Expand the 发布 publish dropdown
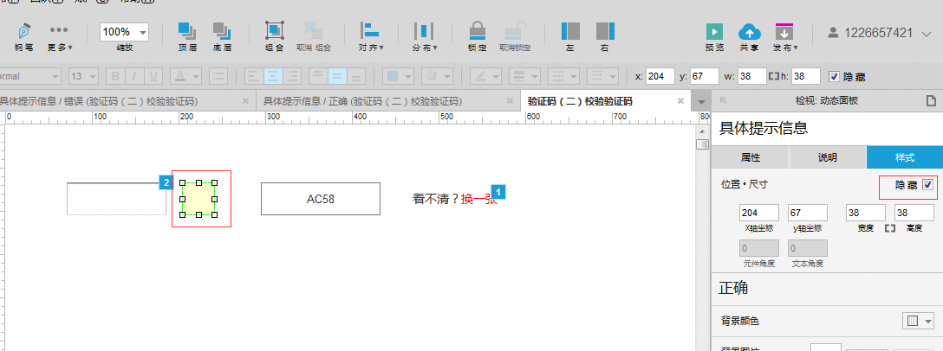Image resolution: width=943 pixels, height=351 pixels. tap(785, 37)
